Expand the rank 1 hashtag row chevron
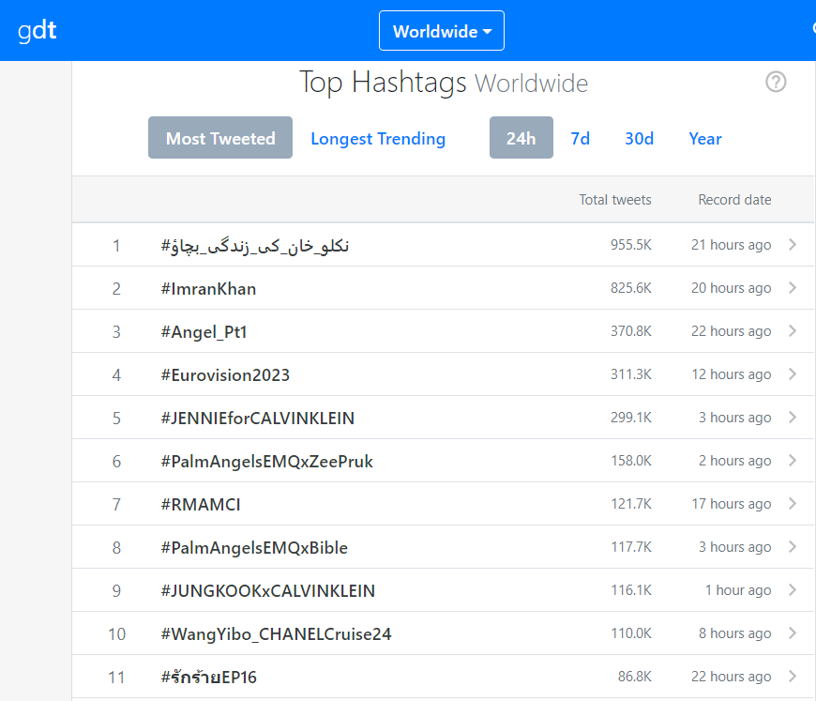Screen dimensions: 816x701 [792, 244]
